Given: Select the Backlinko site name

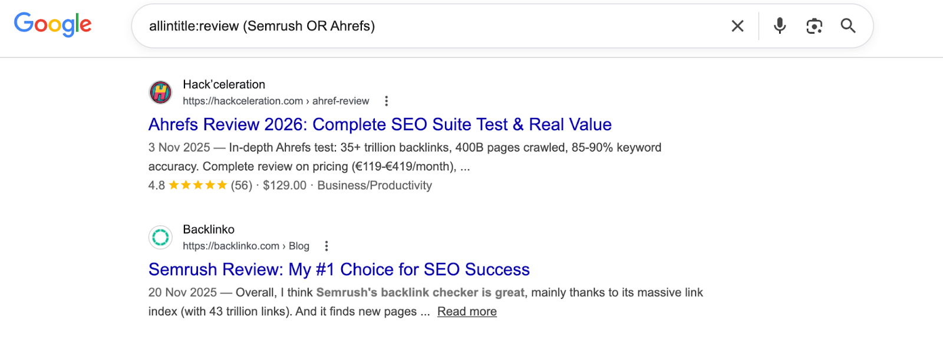Looking at the screenshot, I should (x=209, y=229).
